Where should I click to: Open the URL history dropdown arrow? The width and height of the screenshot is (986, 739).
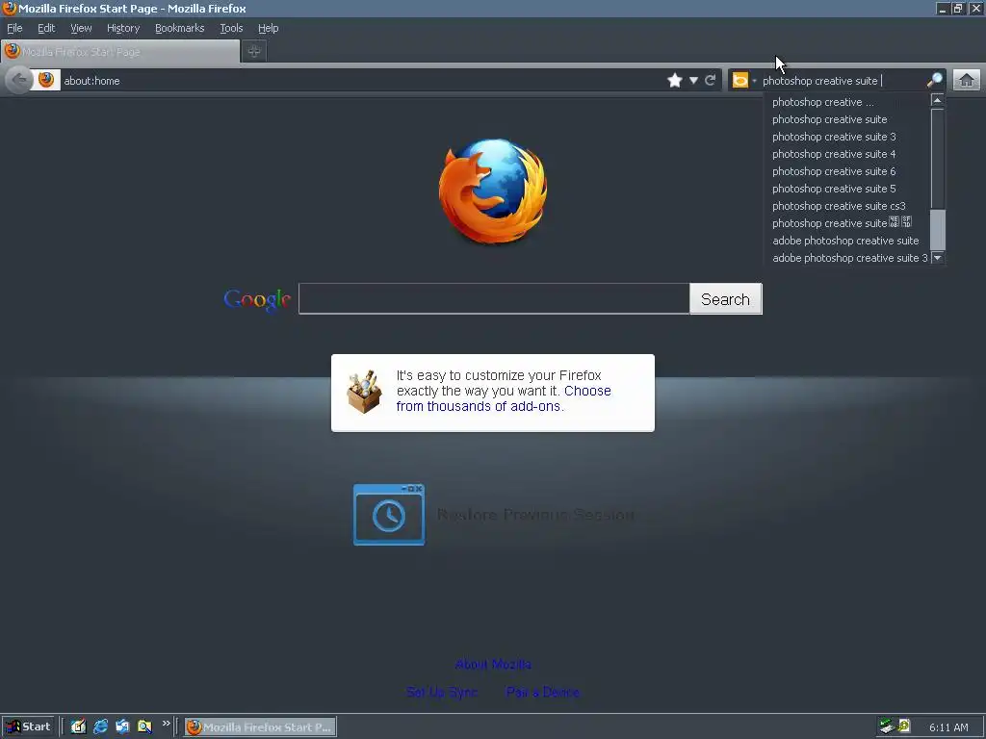pos(693,80)
